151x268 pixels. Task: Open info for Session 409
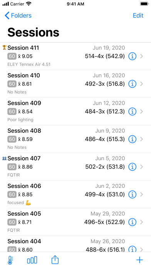pos(132,112)
